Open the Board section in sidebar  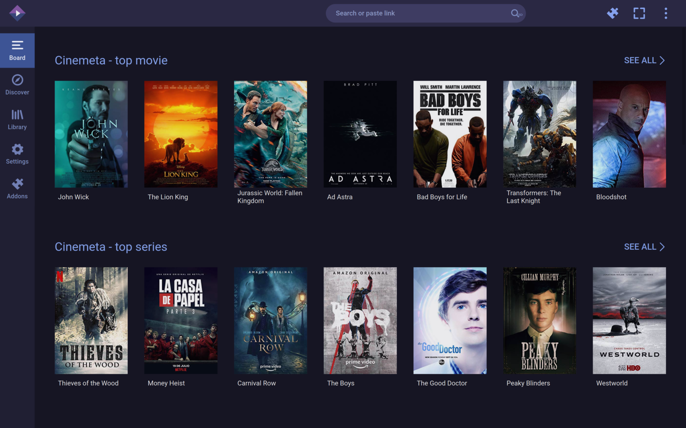[17, 50]
